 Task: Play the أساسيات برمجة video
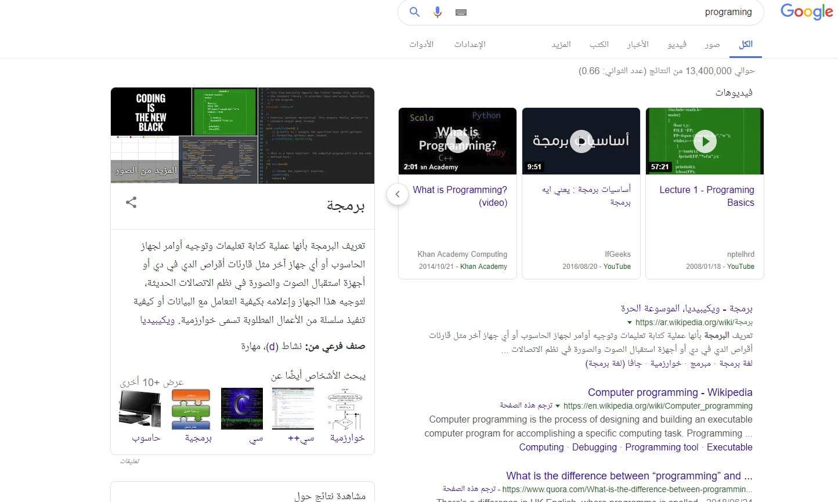point(581,141)
